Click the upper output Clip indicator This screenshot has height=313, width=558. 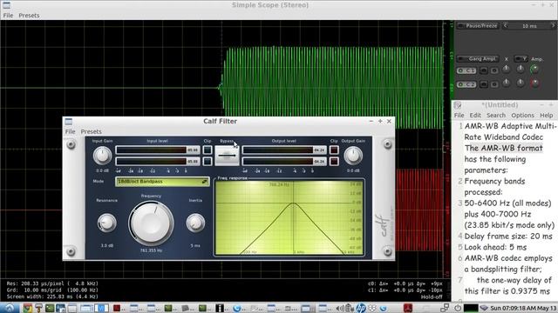click(334, 150)
